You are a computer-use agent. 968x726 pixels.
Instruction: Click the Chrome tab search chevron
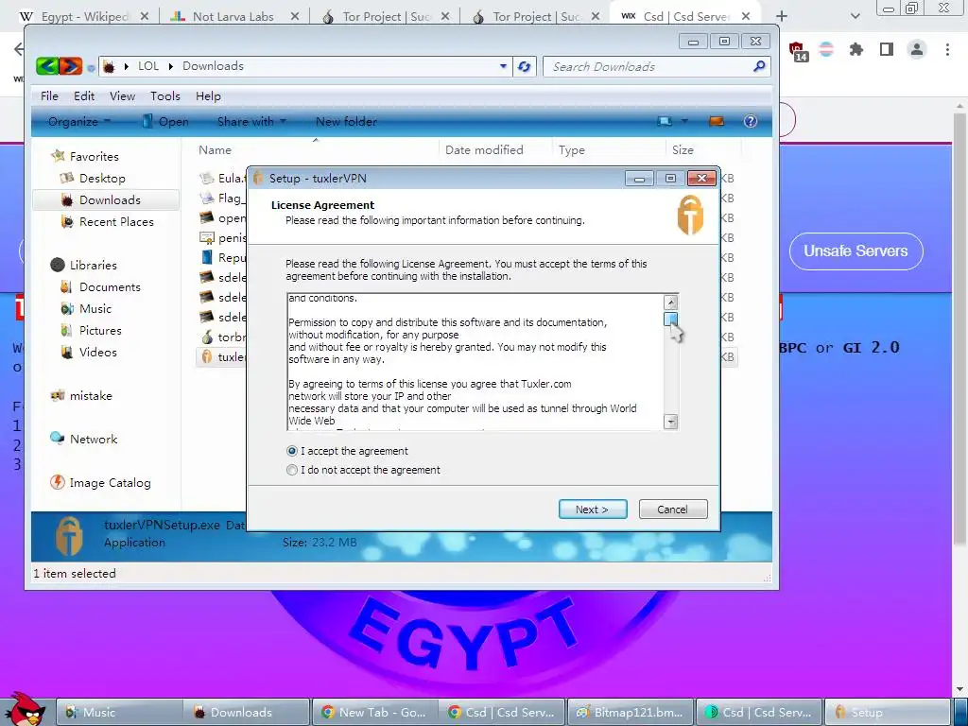pyautogui.click(x=855, y=16)
